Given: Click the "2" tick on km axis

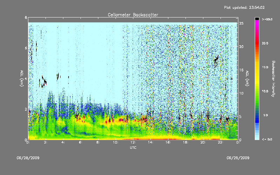Looking at the screenshot, I should 26,109.
